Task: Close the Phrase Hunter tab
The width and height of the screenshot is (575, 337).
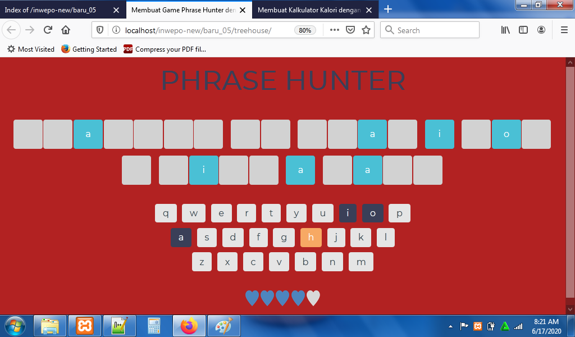Action: [x=243, y=10]
